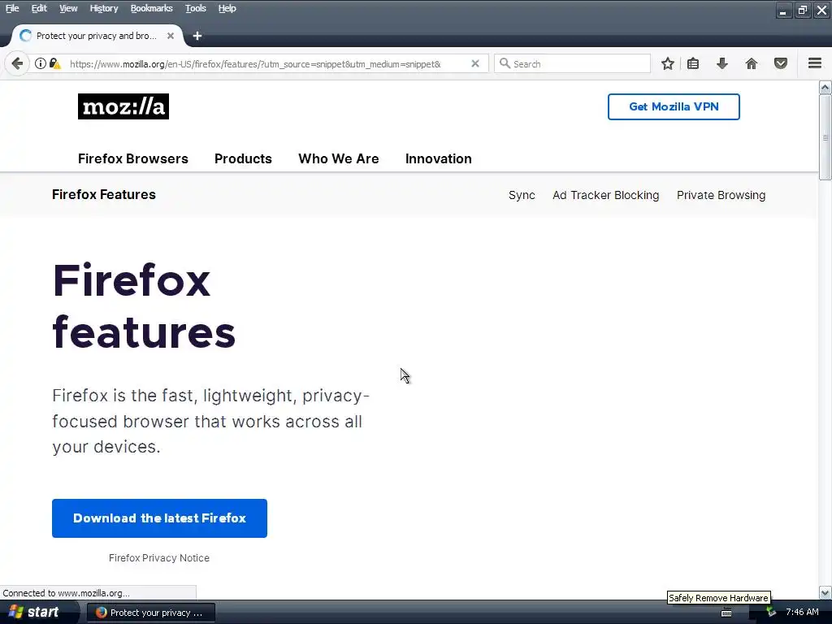Expand the Who We Are navigation menu
Viewport: 832px width, 624px height.
tap(339, 158)
